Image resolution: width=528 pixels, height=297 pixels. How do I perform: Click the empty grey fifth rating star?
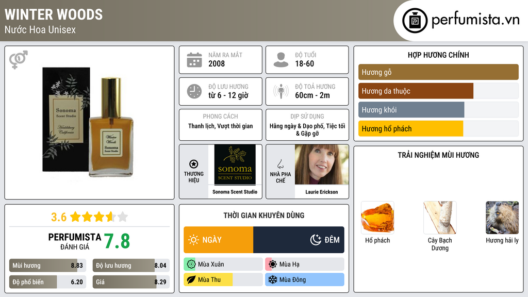[123, 217]
